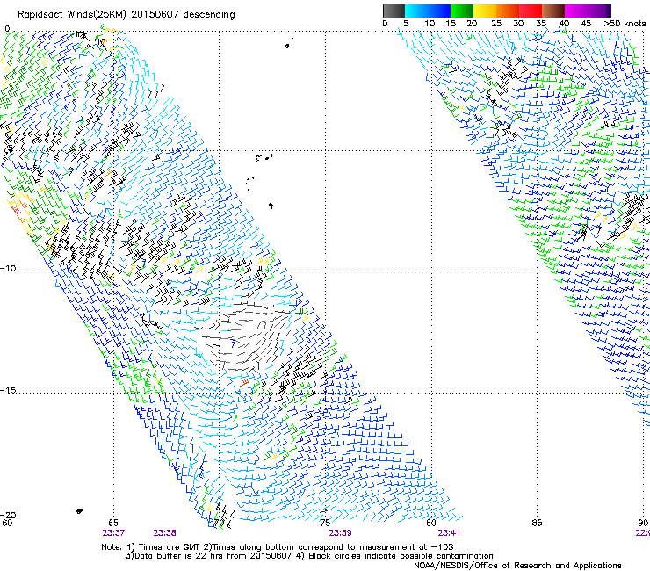The height and width of the screenshot is (571, 650).
Task: Click the blue 10-15 knots legend segment
Action: (439, 11)
